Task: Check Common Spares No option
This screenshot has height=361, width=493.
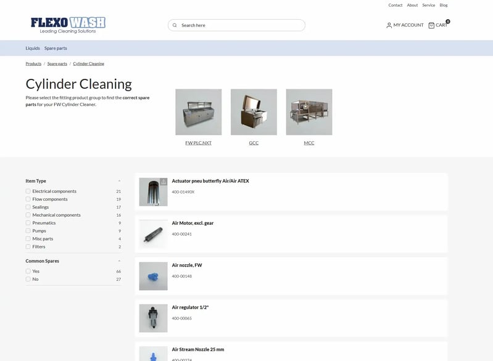Action: (28, 279)
